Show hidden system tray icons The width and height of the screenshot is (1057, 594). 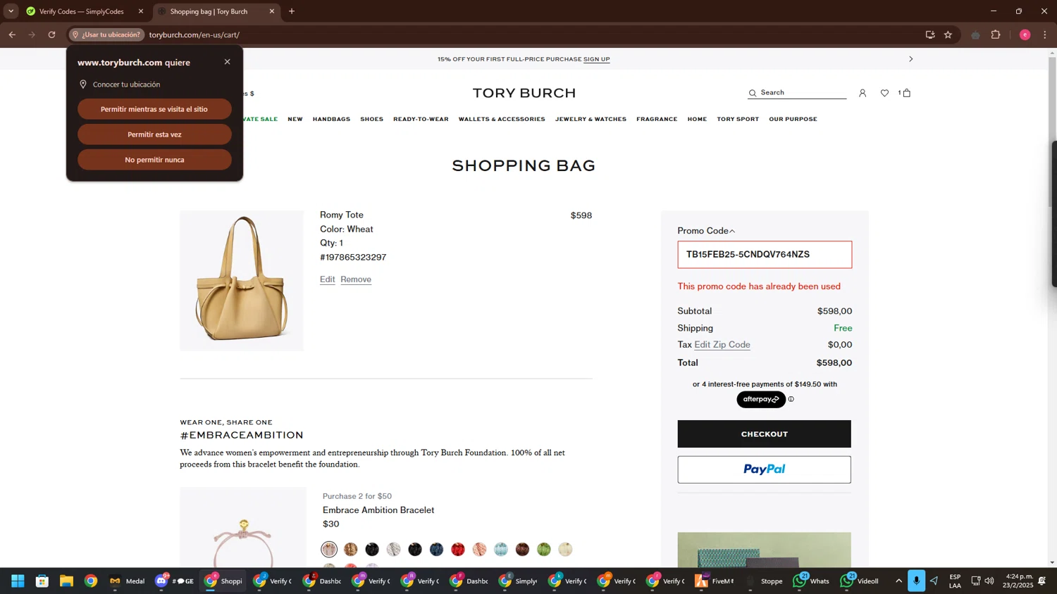coord(898,581)
